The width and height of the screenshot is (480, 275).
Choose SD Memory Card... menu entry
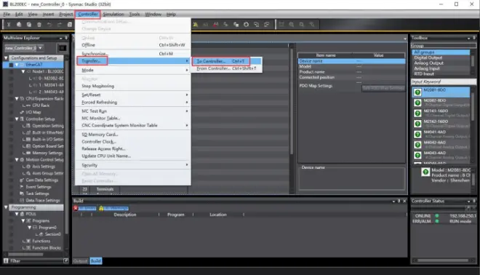(x=133, y=135)
